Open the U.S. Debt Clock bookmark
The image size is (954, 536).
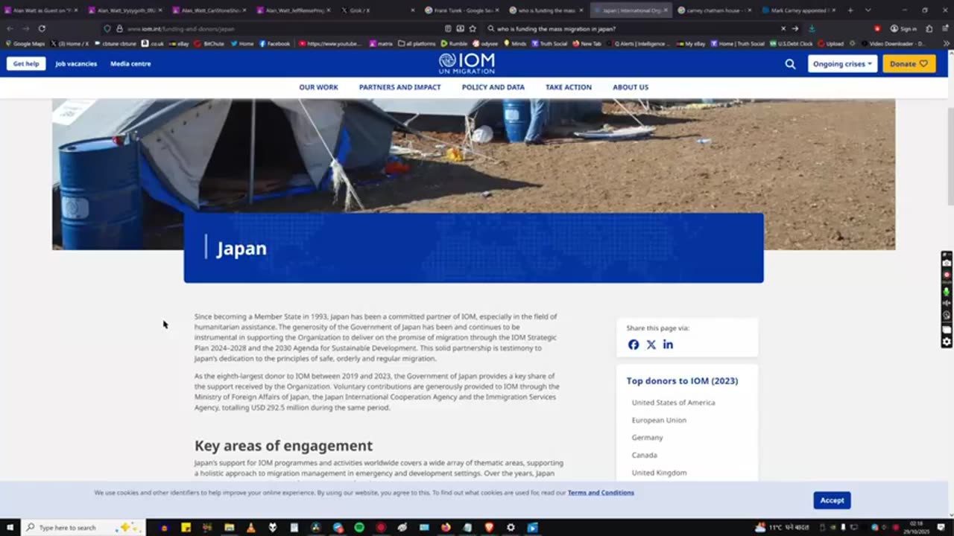click(791, 44)
